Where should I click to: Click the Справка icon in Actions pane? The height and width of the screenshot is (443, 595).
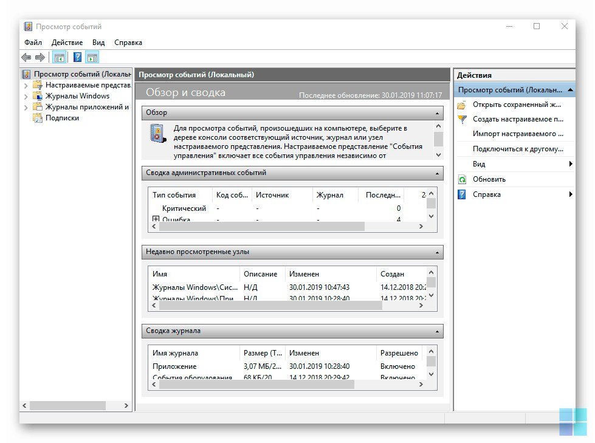(462, 194)
